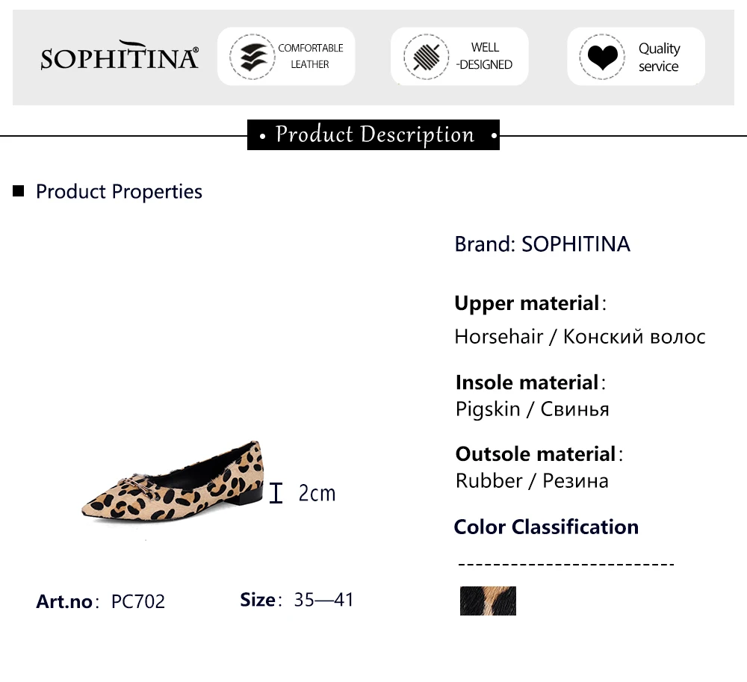Click the Comfortable Leather badge text
Viewport: 747px width, 682px height.
pyautogui.click(x=311, y=57)
